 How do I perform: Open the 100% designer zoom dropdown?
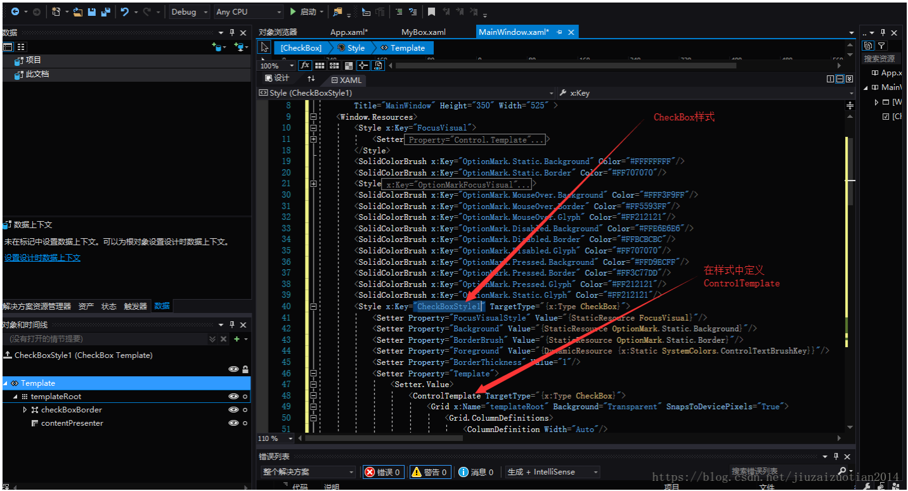tap(277, 65)
